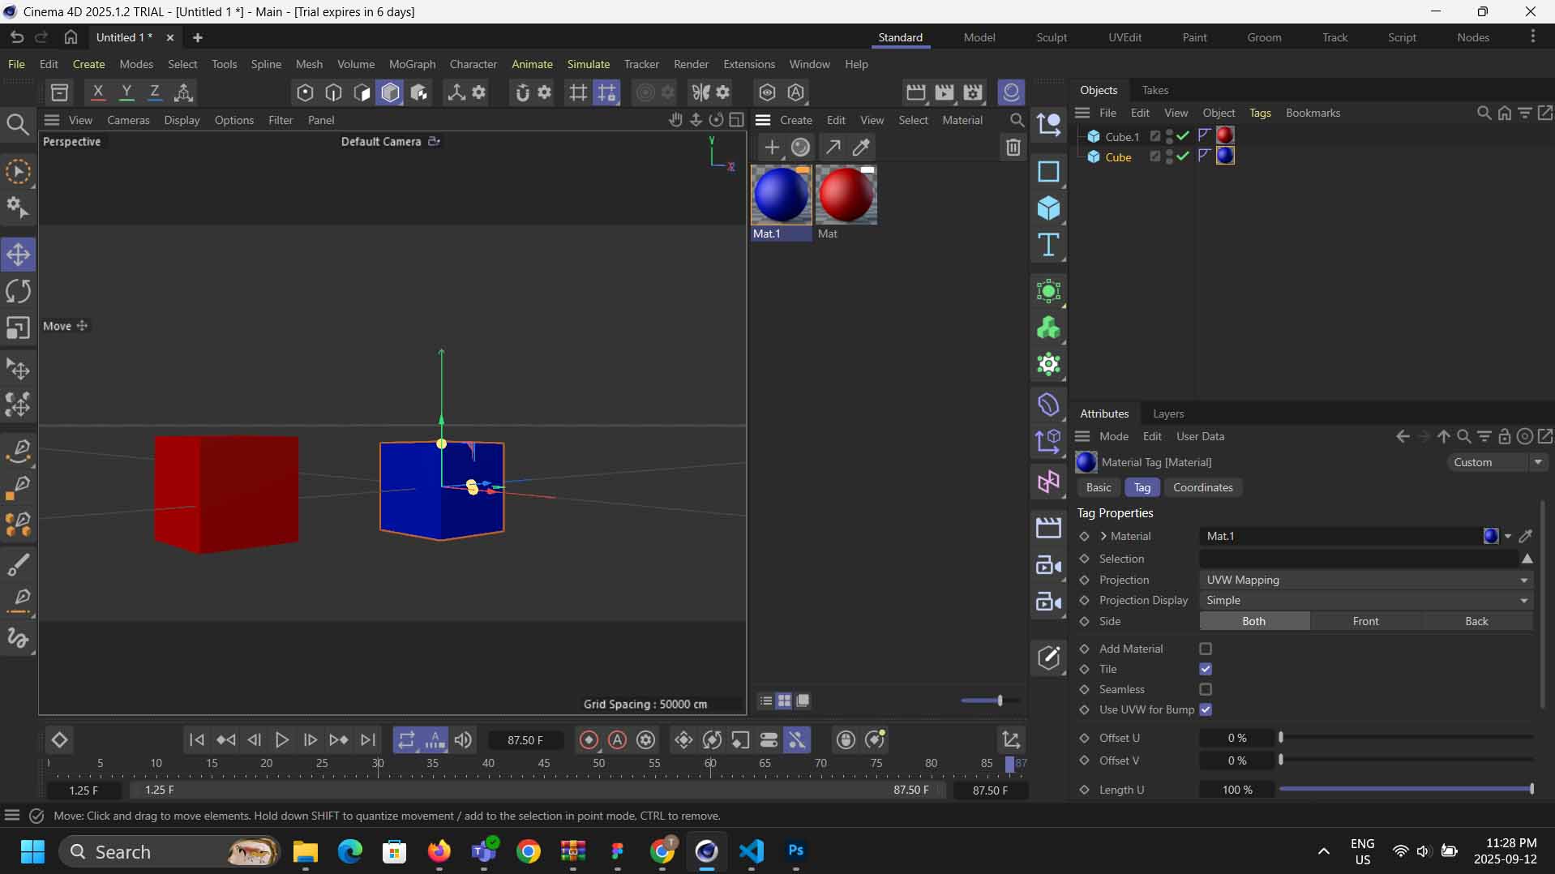Switch to the Coordinates tab
This screenshot has width=1555, height=874.
point(1202,487)
